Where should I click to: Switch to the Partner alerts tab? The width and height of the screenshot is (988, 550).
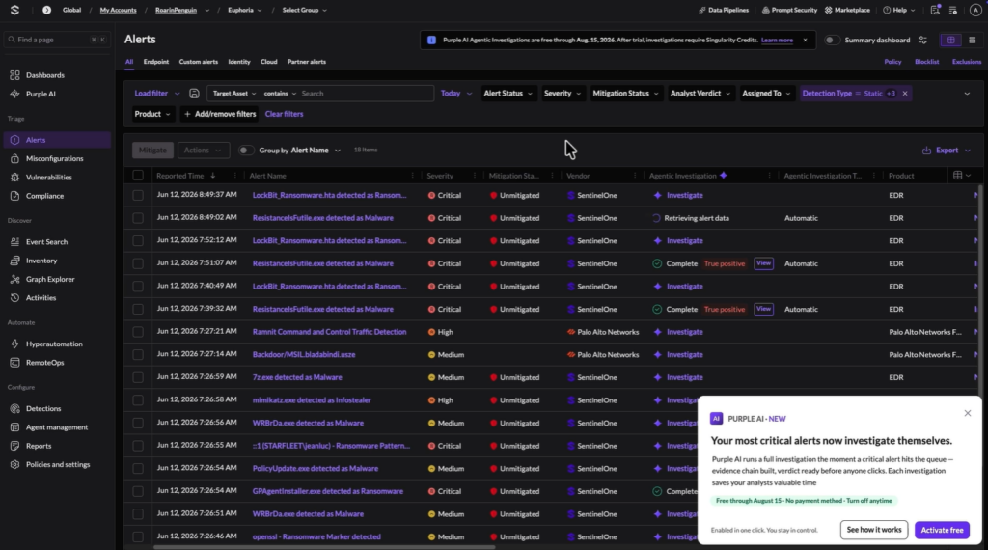click(x=306, y=62)
